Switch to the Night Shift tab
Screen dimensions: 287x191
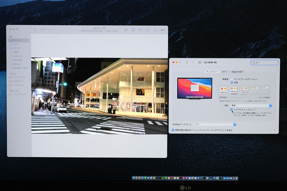(237, 72)
